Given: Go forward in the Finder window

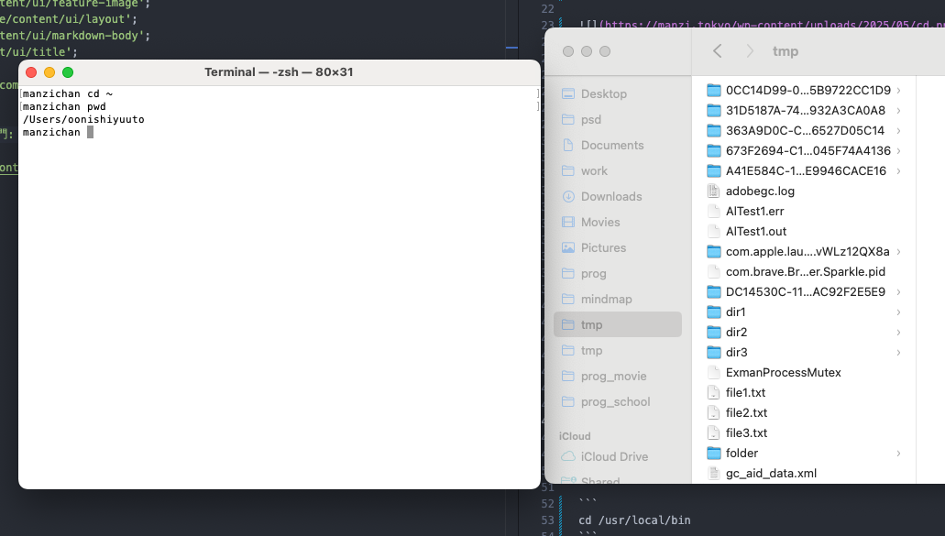Looking at the screenshot, I should [x=750, y=51].
